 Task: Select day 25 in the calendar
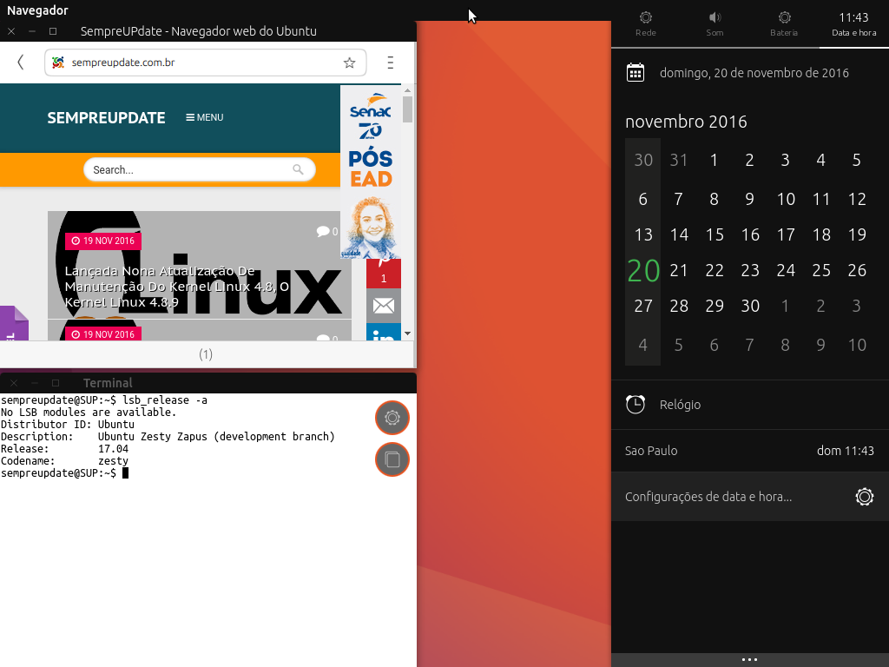(821, 271)
